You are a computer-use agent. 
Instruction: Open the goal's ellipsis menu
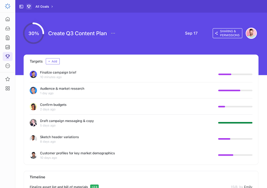[113, 33]
